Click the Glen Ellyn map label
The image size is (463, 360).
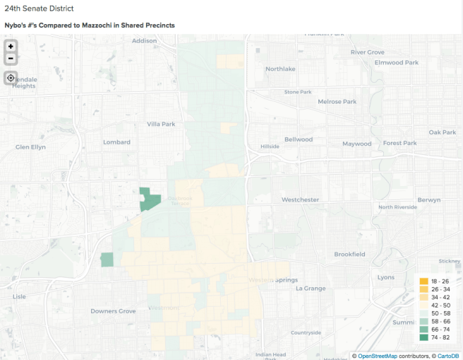(31, 147)
